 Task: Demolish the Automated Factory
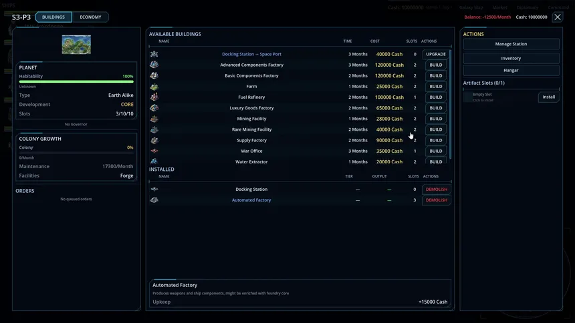pos(437,200)
